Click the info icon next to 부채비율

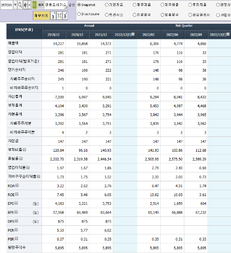[24, 150]
